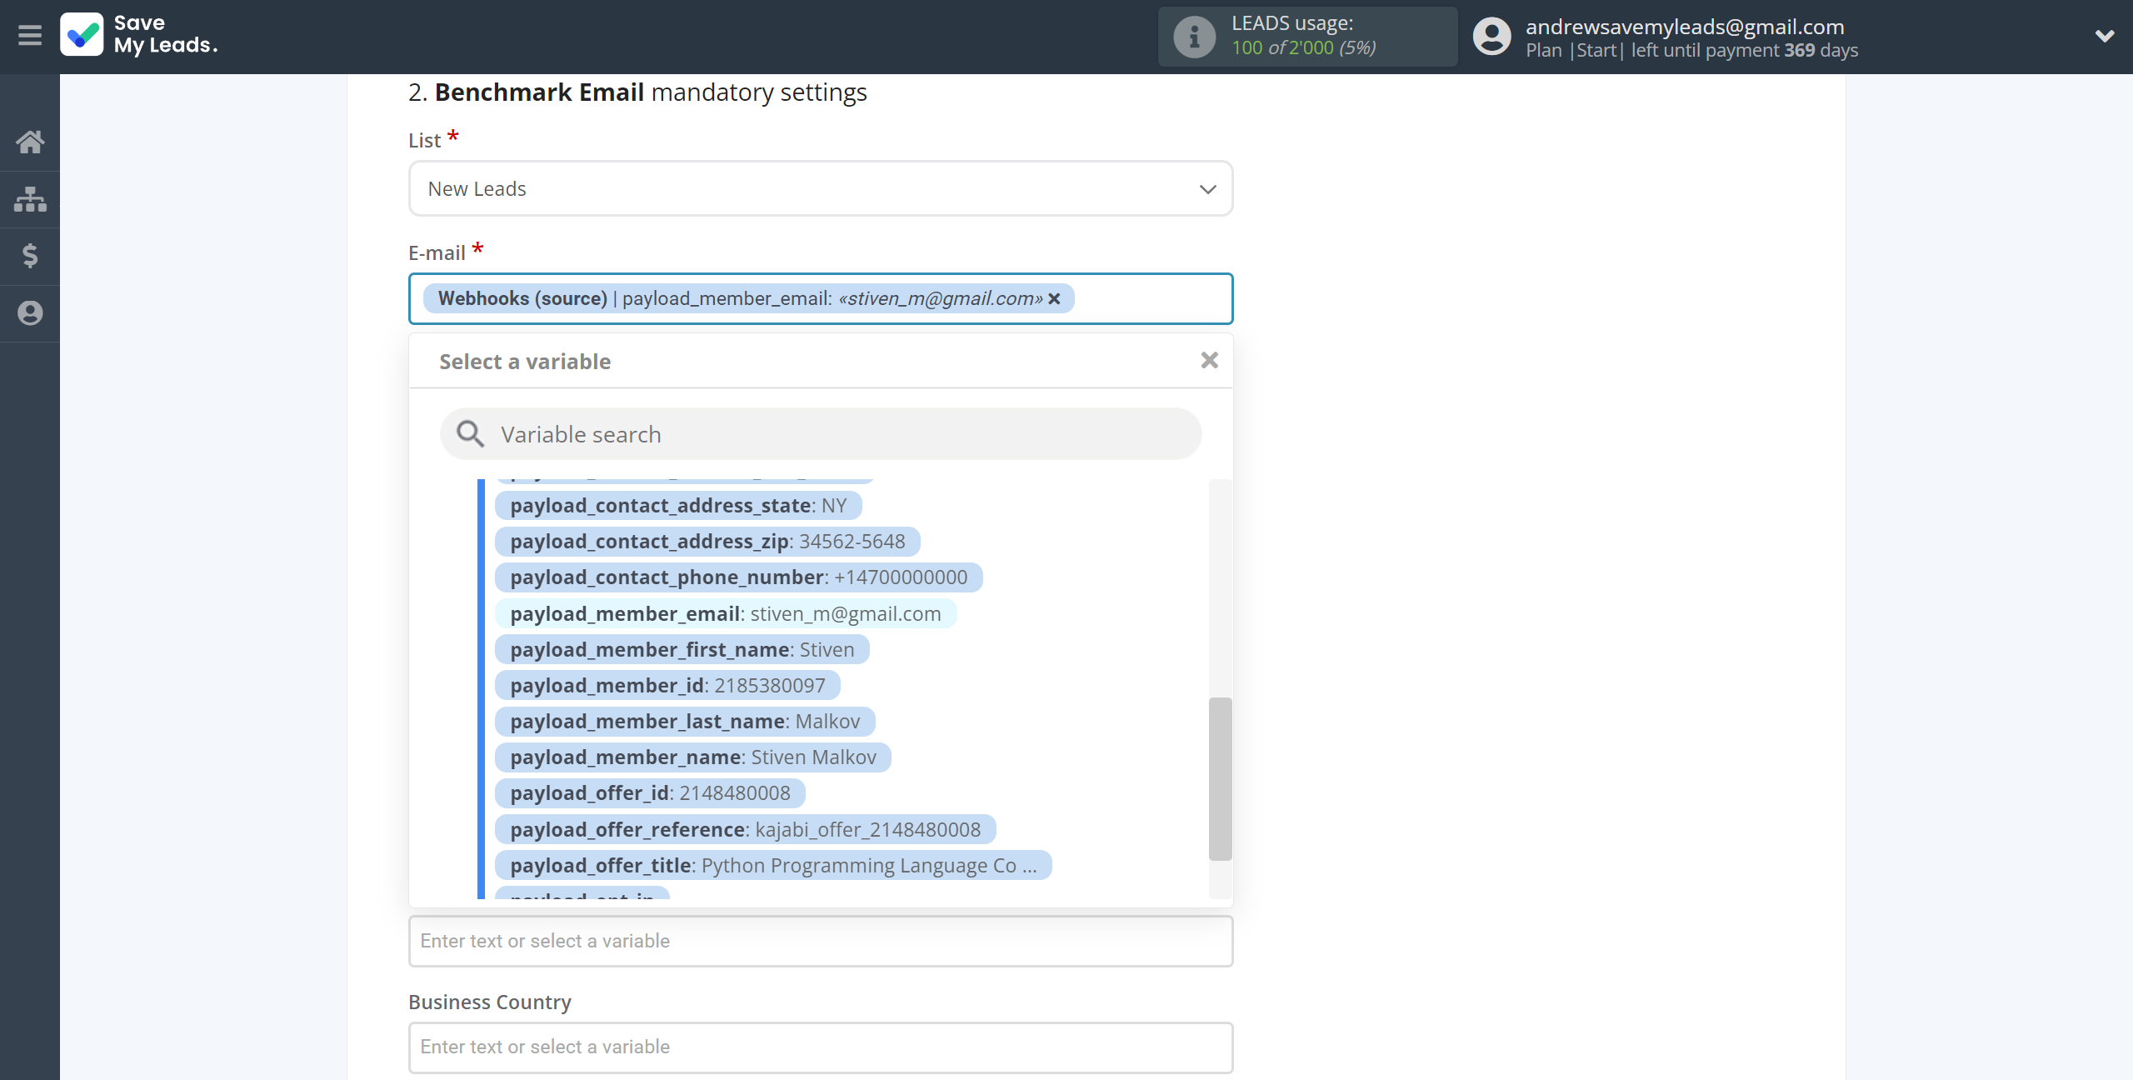Expand the account dropdown chevron
The width and height of the screenshot is (2133, 1080).
(2105, 36)
